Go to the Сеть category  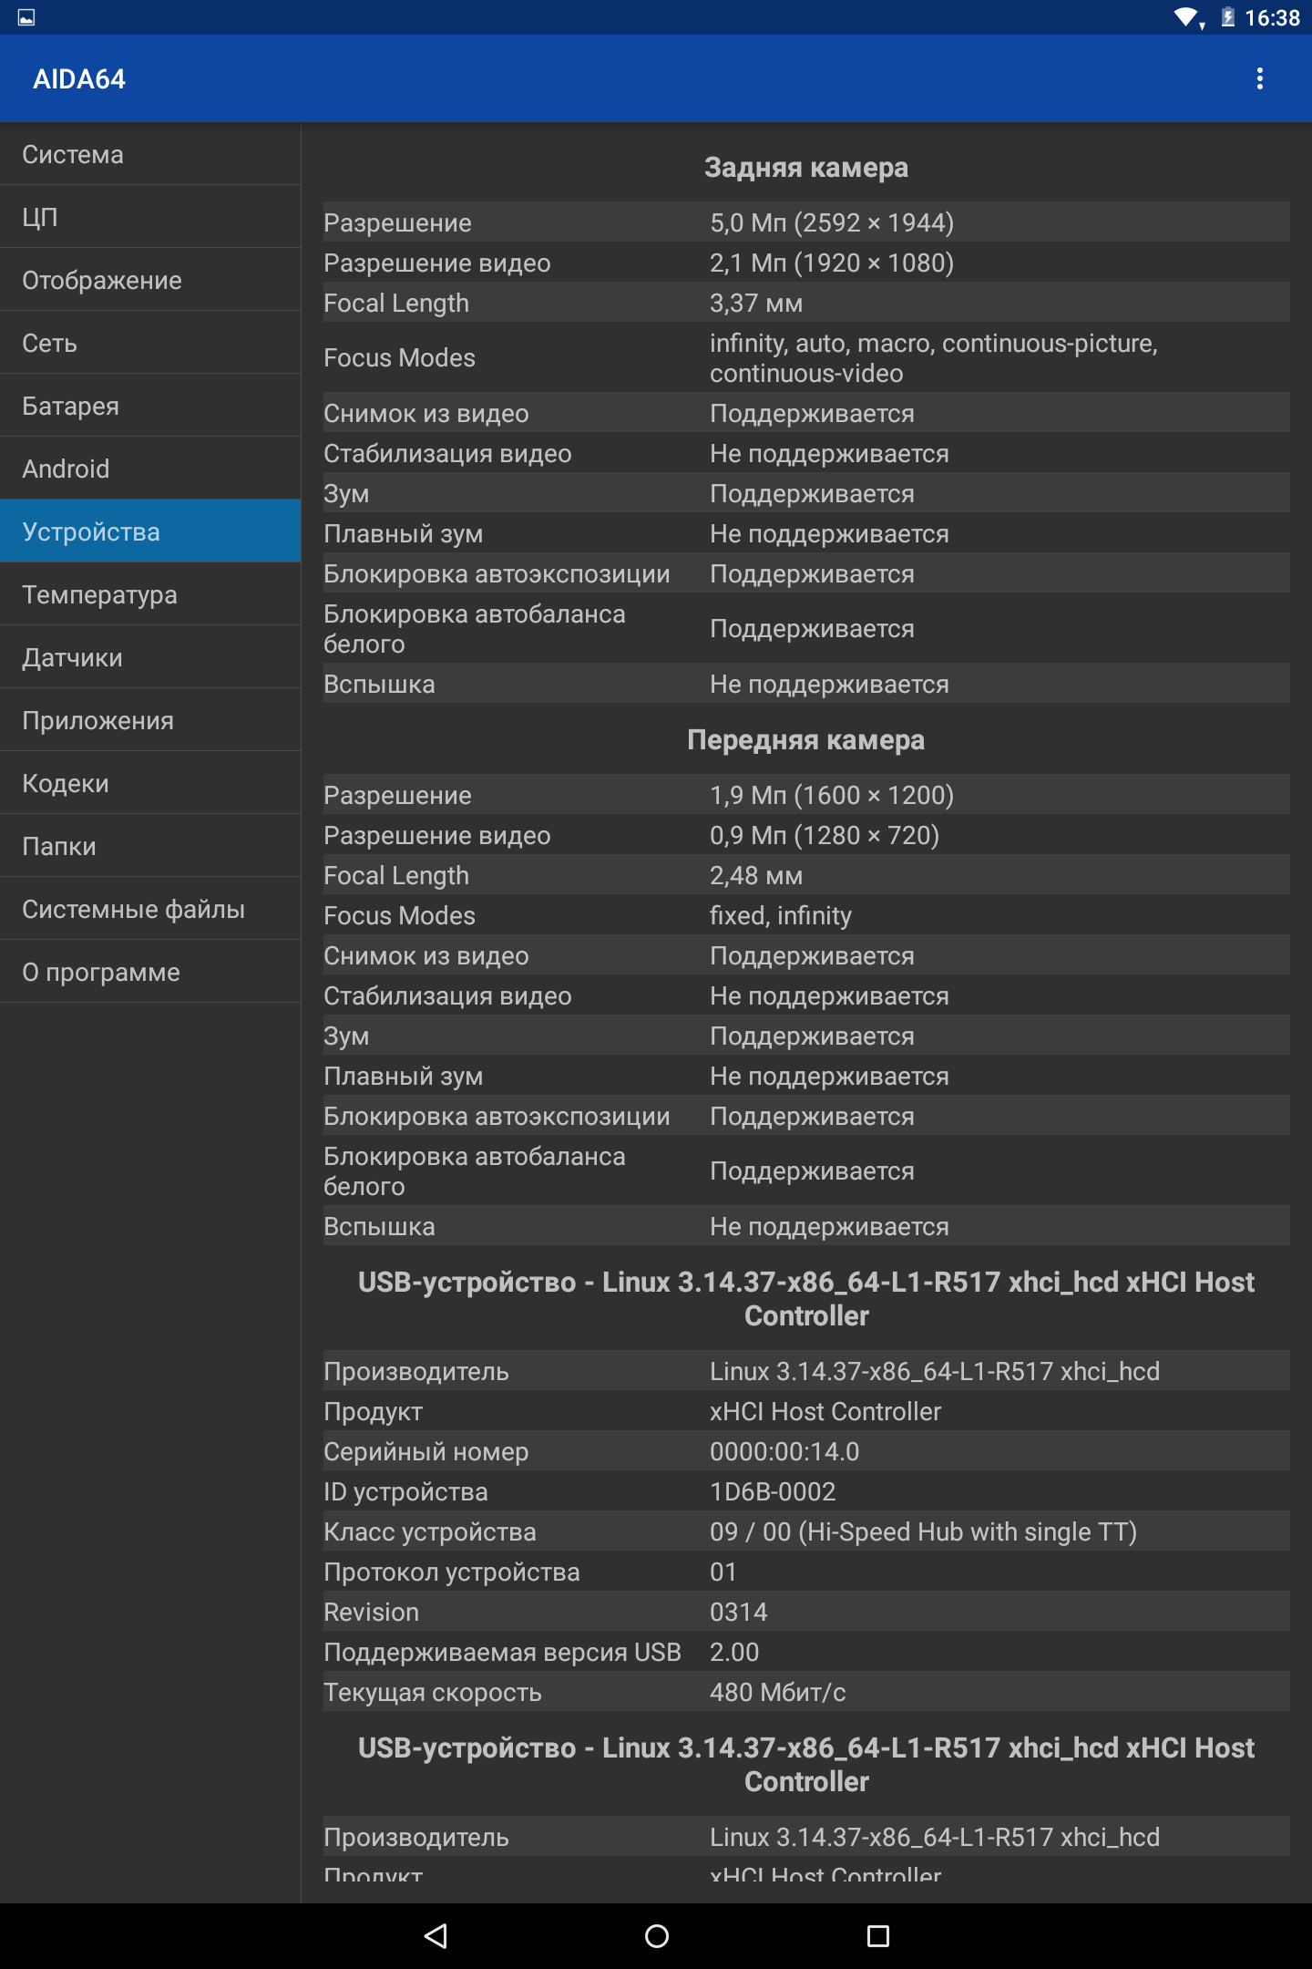(x=150, y=343)
